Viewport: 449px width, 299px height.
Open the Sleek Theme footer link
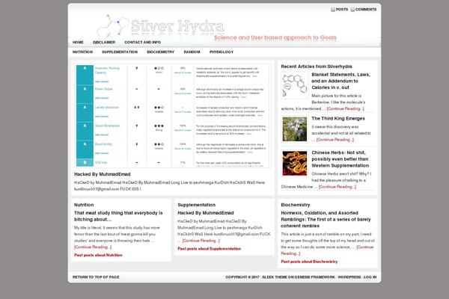275,277
